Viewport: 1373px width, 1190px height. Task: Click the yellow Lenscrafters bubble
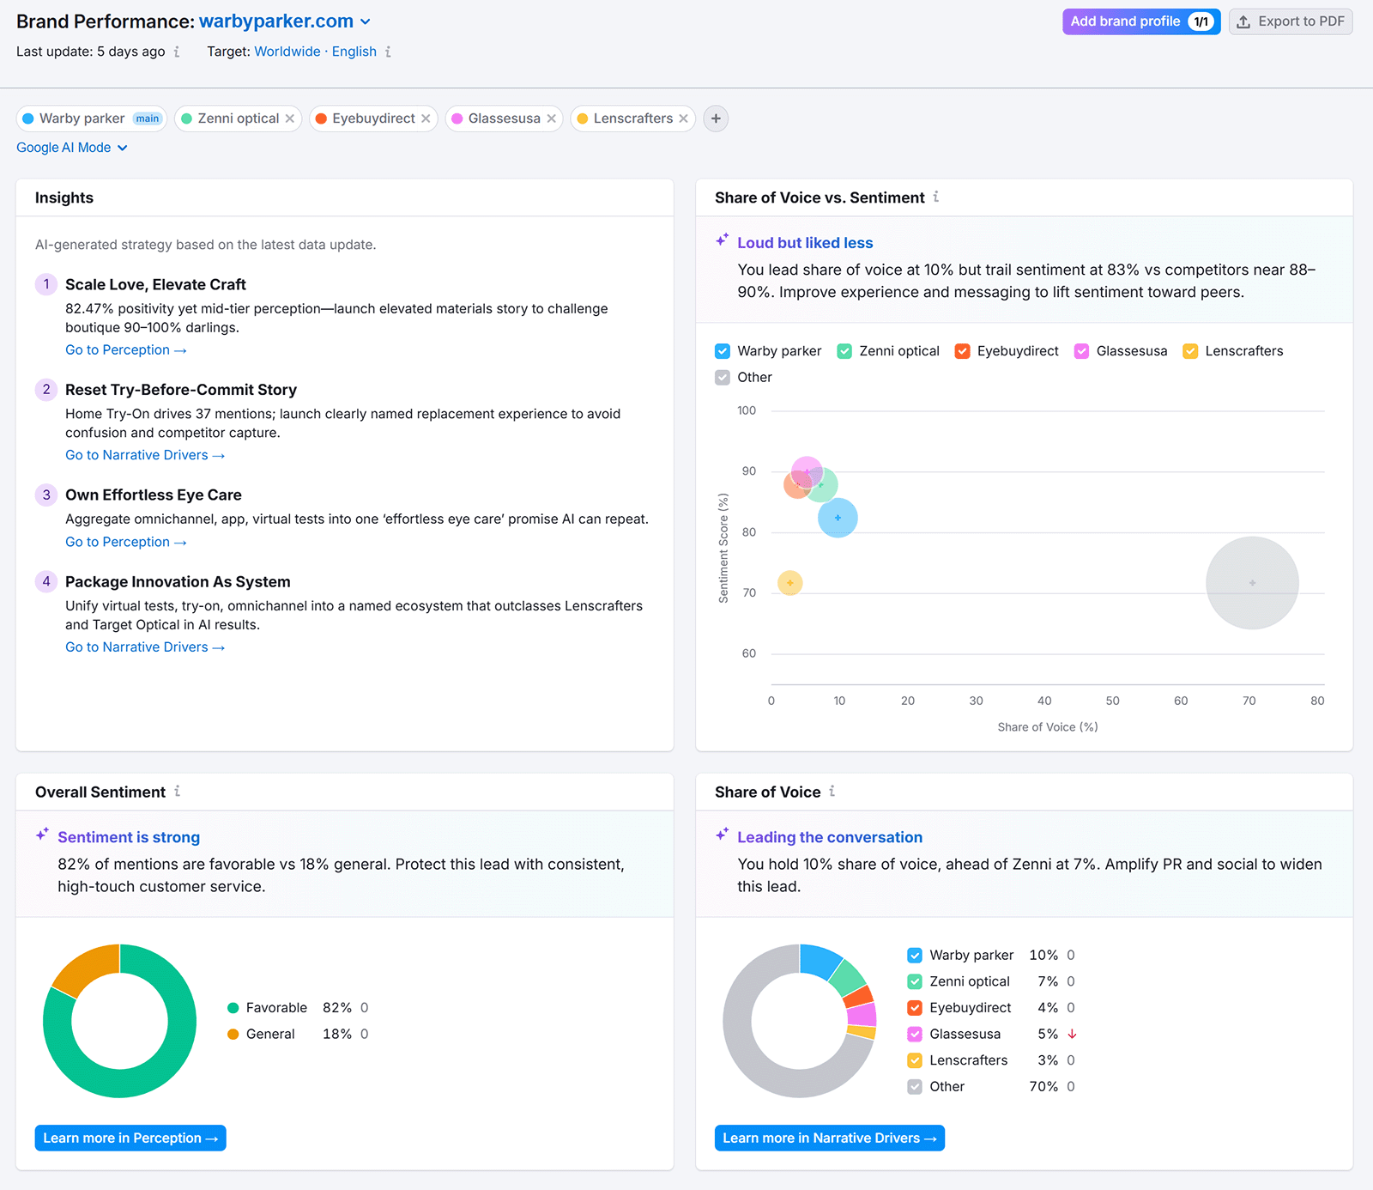tap(789, 583)
